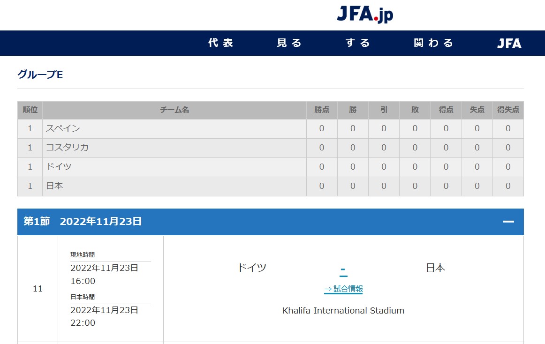Open the 試合情報 match info link
The width and height of the screenshot is (545, 344).
tap(343, 289)
